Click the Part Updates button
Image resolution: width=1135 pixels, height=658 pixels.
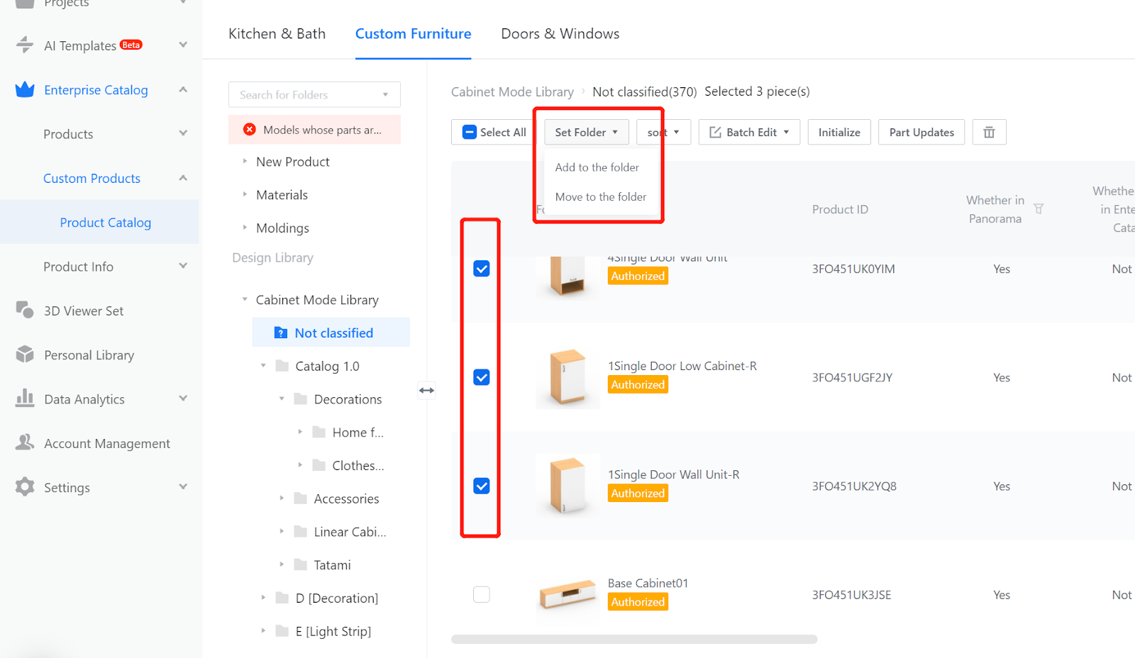(x=921, y=133)
